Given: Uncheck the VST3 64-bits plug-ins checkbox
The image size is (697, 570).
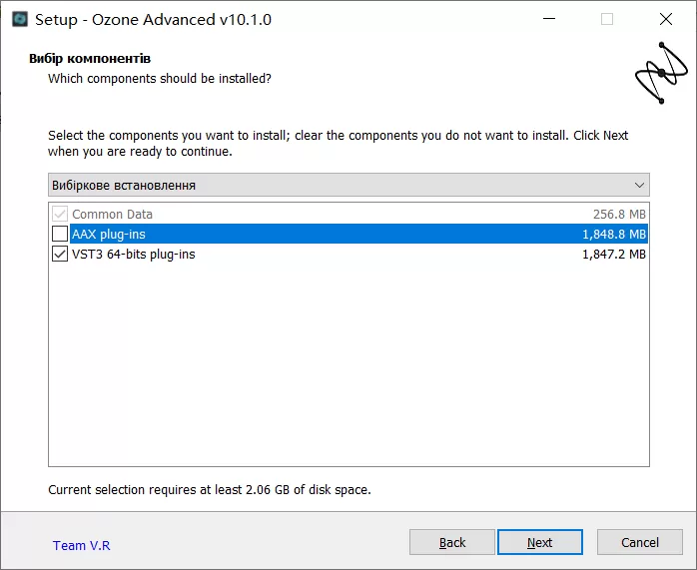Looking at the screenshot, I should pyautogui.click(x=60, y=255).
